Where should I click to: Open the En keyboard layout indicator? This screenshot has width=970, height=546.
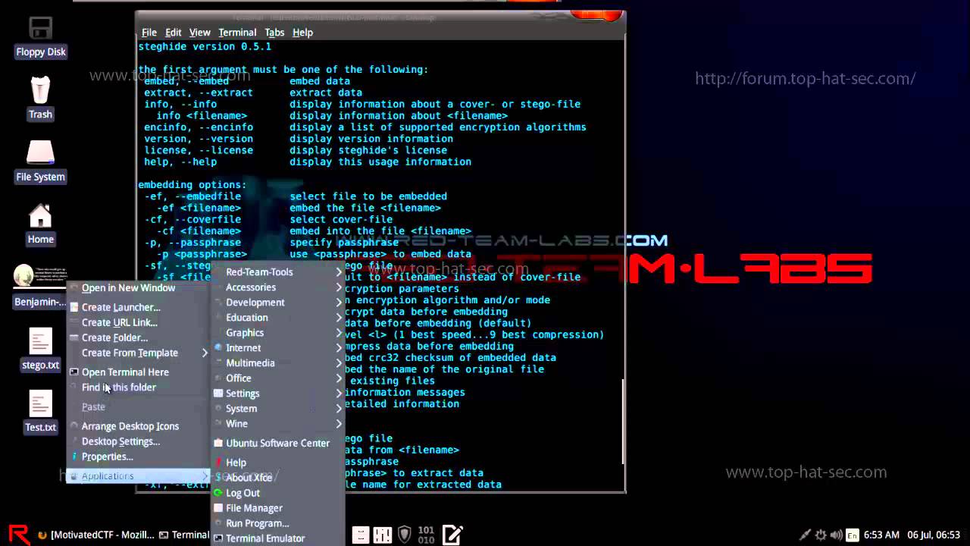[x=853, y=535]
